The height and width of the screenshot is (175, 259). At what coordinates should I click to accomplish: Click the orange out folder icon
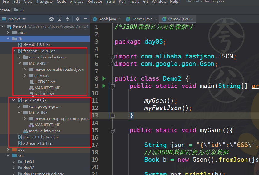tap(14, 149)
